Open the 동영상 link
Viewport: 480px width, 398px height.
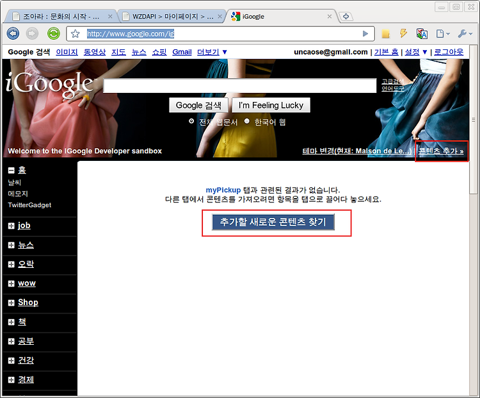tap(95, 52)
